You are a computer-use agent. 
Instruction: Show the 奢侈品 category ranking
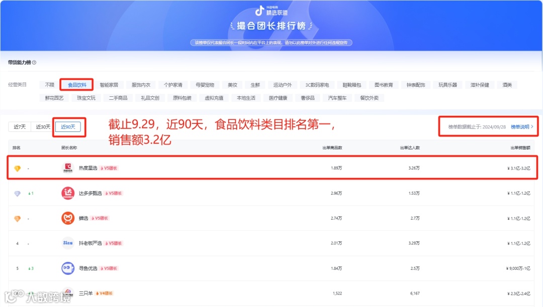[308, 98]
